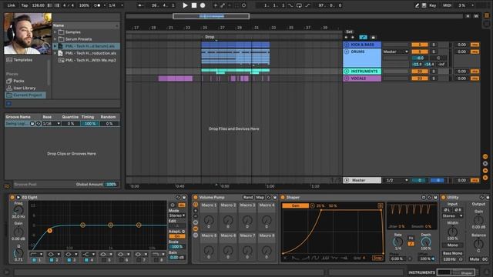Fold the DRUMS group track

click(347, 52)
